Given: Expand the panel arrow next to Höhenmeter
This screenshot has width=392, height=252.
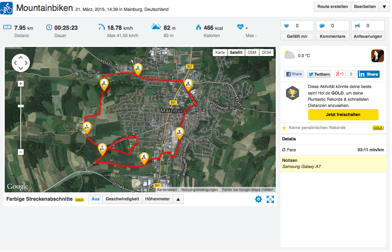Looking at the screenshot, I should click(178, 199).
